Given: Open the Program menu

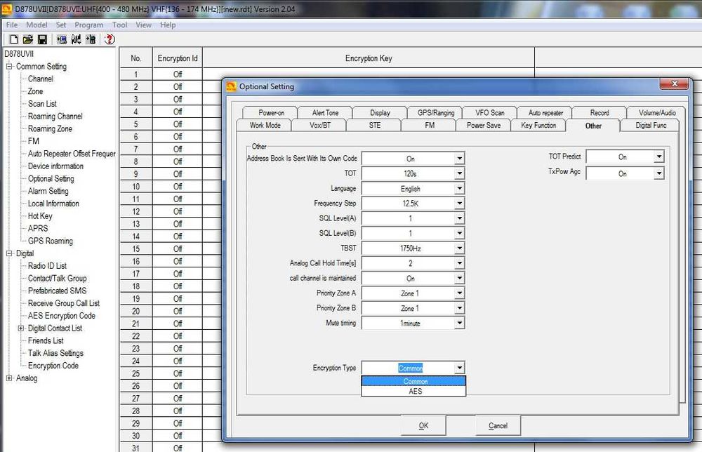Looking at the screenshot, I should point(88,25).
